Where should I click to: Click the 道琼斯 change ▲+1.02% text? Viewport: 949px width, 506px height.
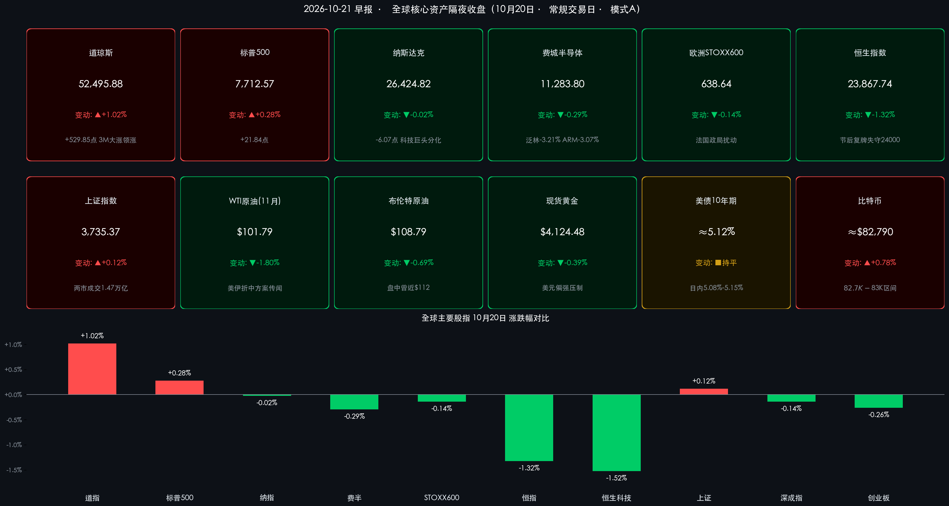pyautogui.click(x=100, y=115)
